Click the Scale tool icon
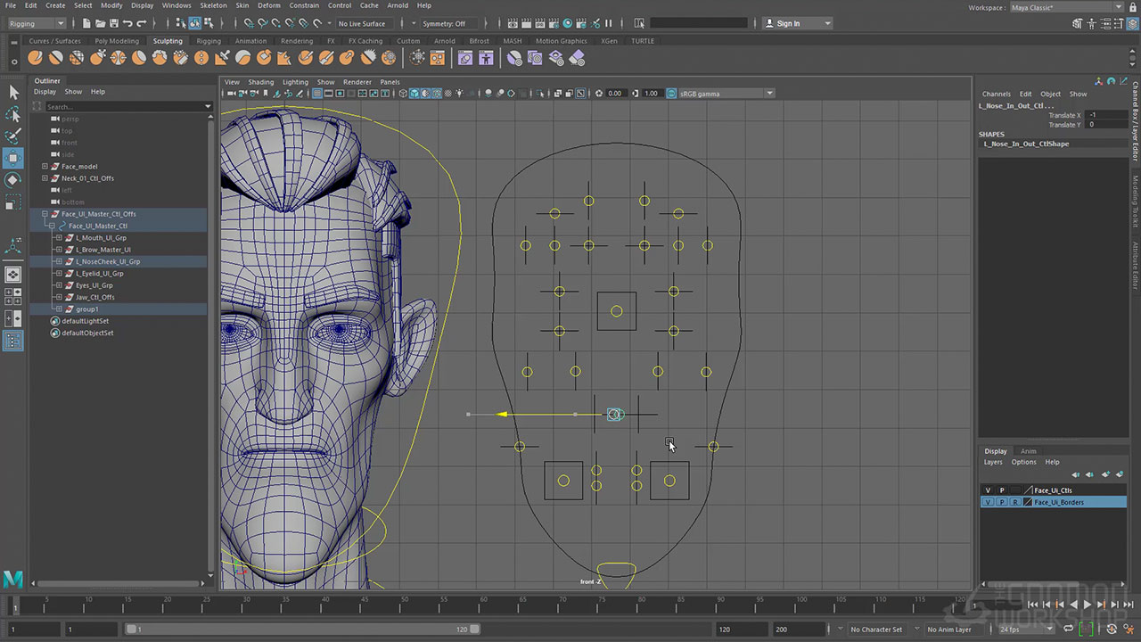Screen dimensions: 1141x642 pos(13,202)
